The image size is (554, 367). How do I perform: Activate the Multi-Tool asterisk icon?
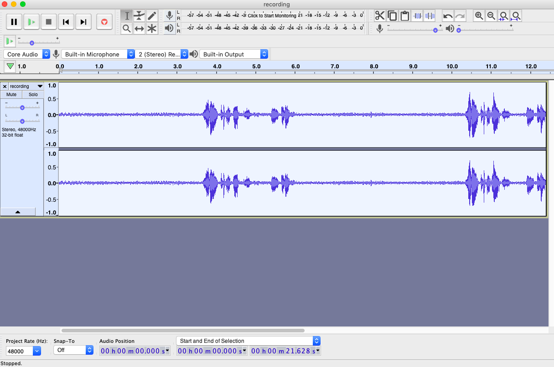click(x=152, y=29)
